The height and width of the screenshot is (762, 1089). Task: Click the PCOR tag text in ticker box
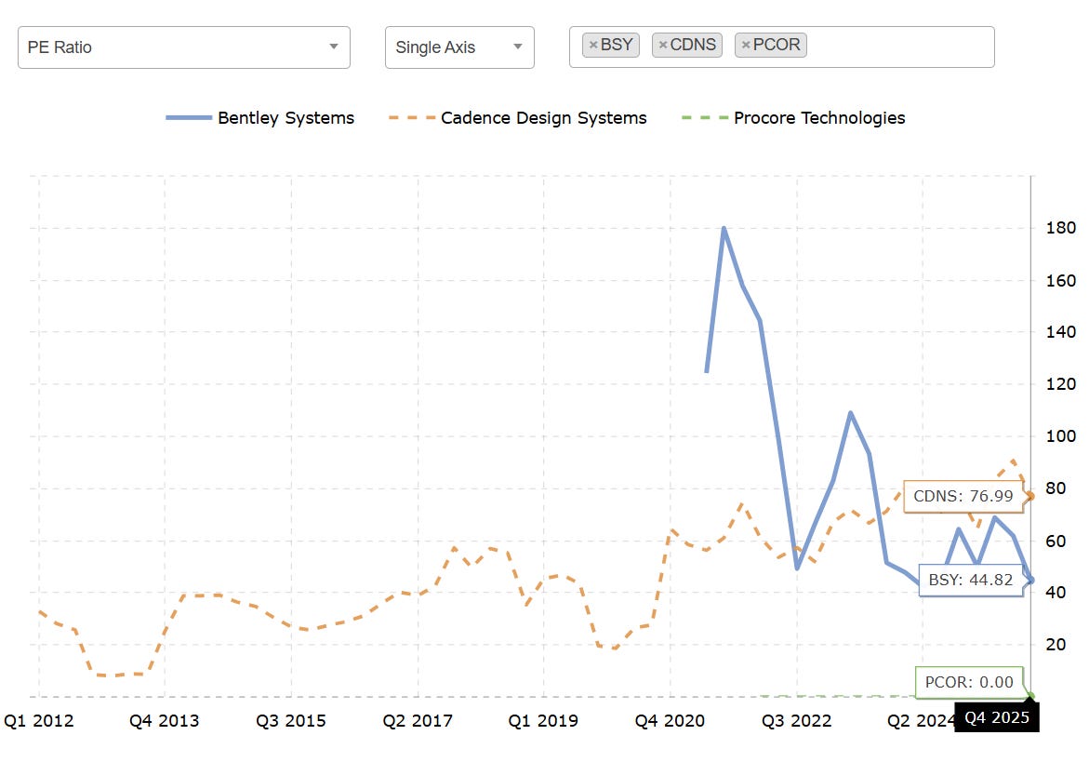pos(777,45)
